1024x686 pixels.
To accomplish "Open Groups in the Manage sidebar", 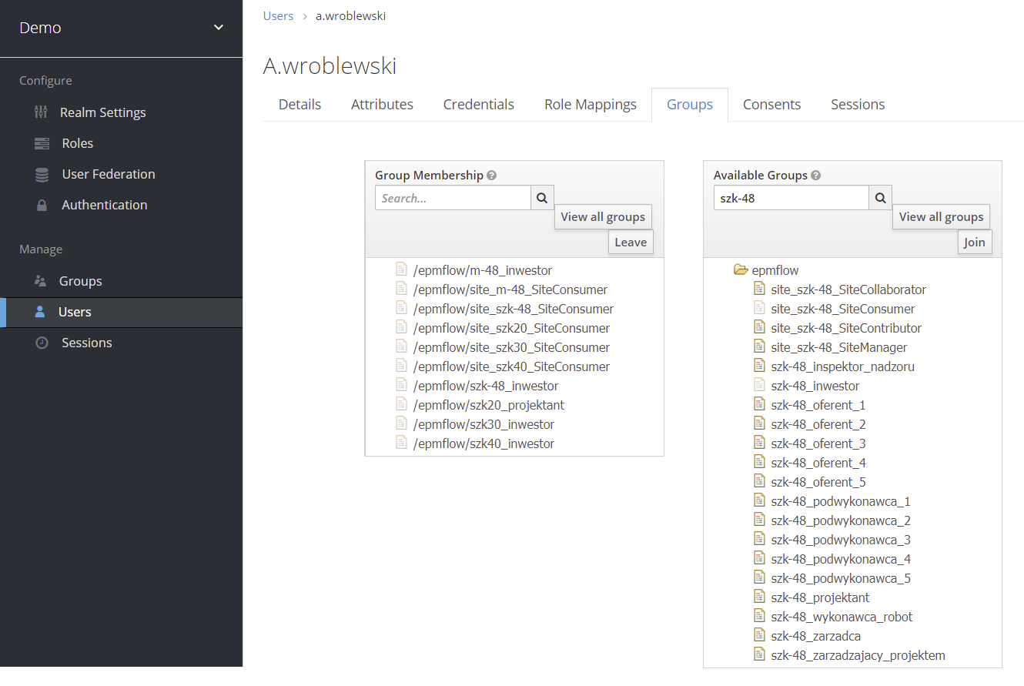I will pos(80,281).
